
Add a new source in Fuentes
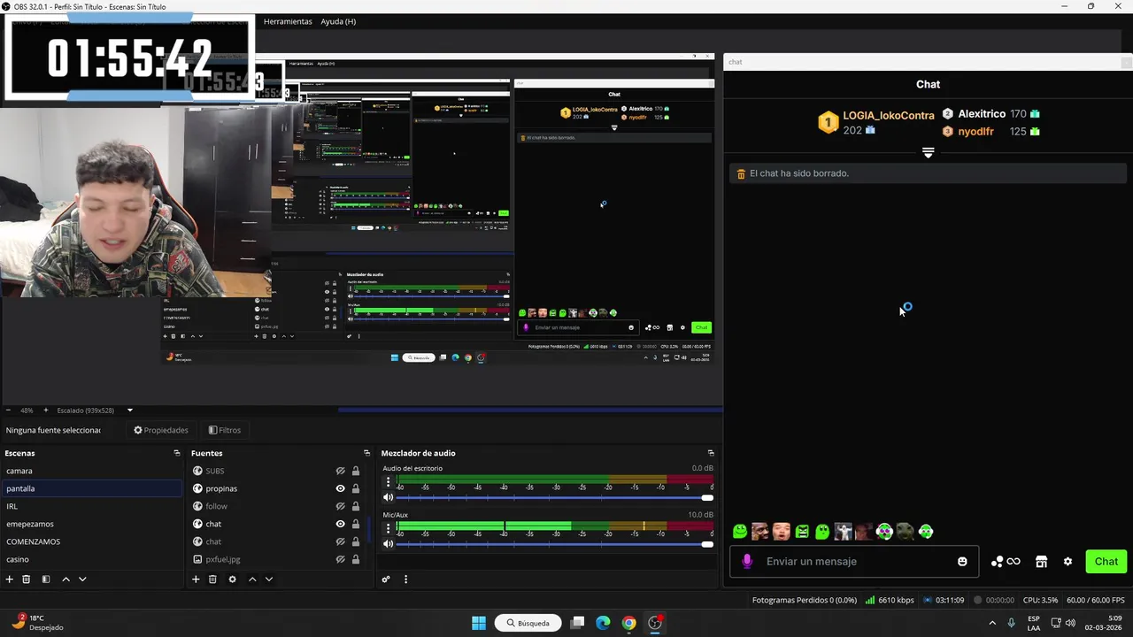(196, 579)
